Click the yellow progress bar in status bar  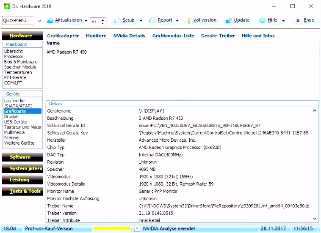(112, 228)
